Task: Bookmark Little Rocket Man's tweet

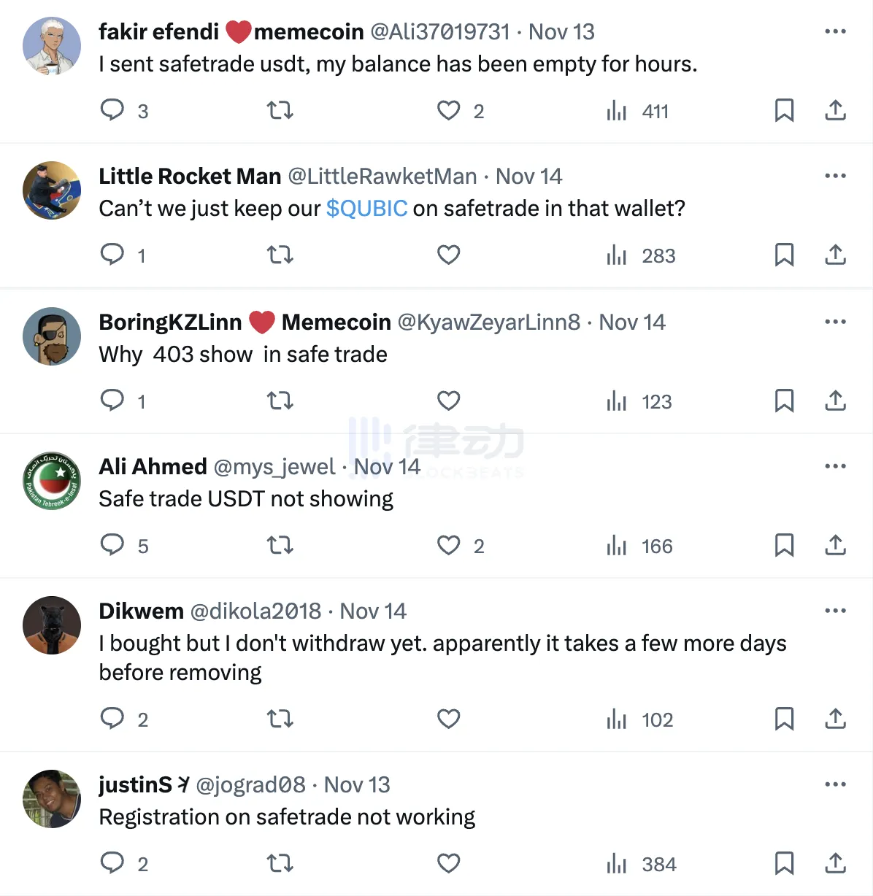Action: pos(784,255)
